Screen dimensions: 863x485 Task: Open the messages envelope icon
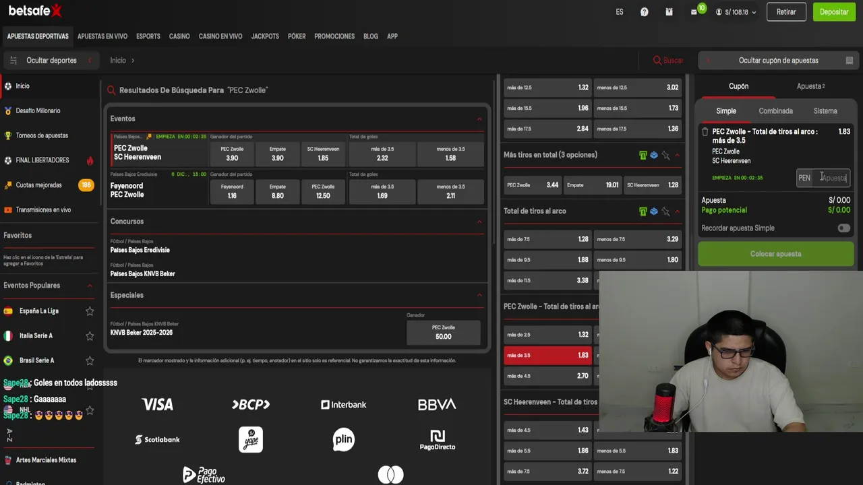tap(694, 12)
